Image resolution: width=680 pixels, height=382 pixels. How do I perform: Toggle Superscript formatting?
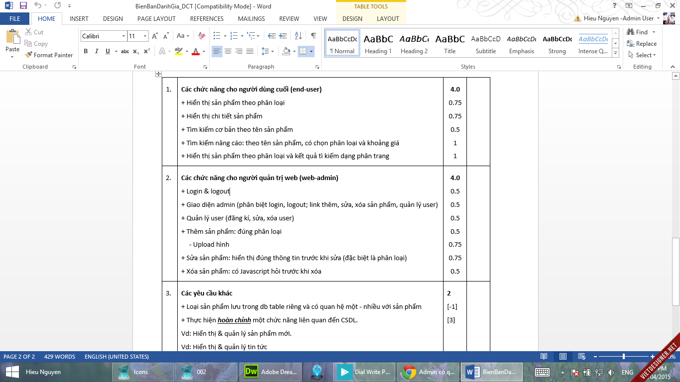(x=147, y=51)
